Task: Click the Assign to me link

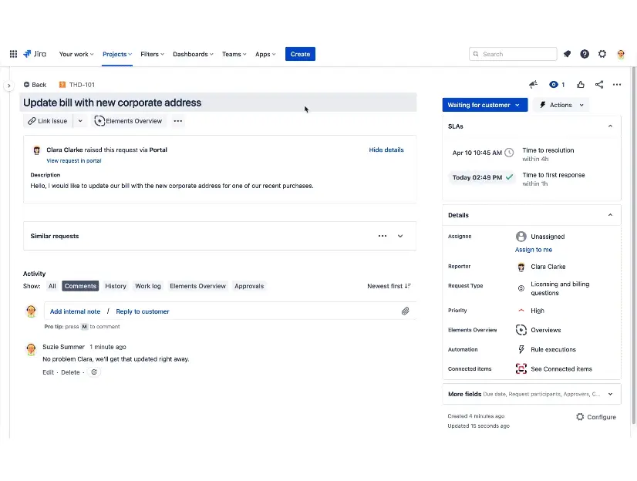Action: [x=534, y=250]
